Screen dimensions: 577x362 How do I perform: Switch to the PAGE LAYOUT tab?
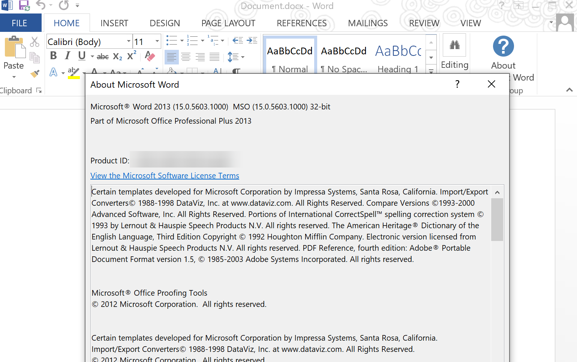pyautogui.click(x=228, y=23)
